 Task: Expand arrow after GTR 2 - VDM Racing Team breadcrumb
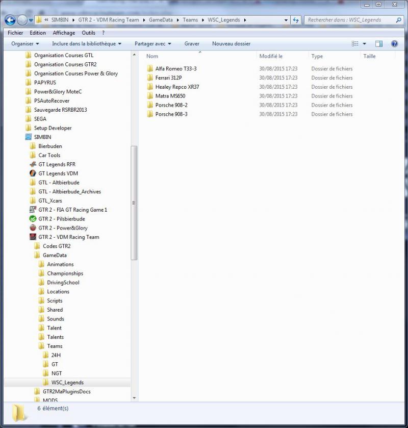click(144, 20)
